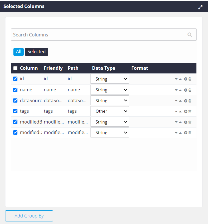Delete the dataSource column row

pyautogui.click(x=190, y=101)
